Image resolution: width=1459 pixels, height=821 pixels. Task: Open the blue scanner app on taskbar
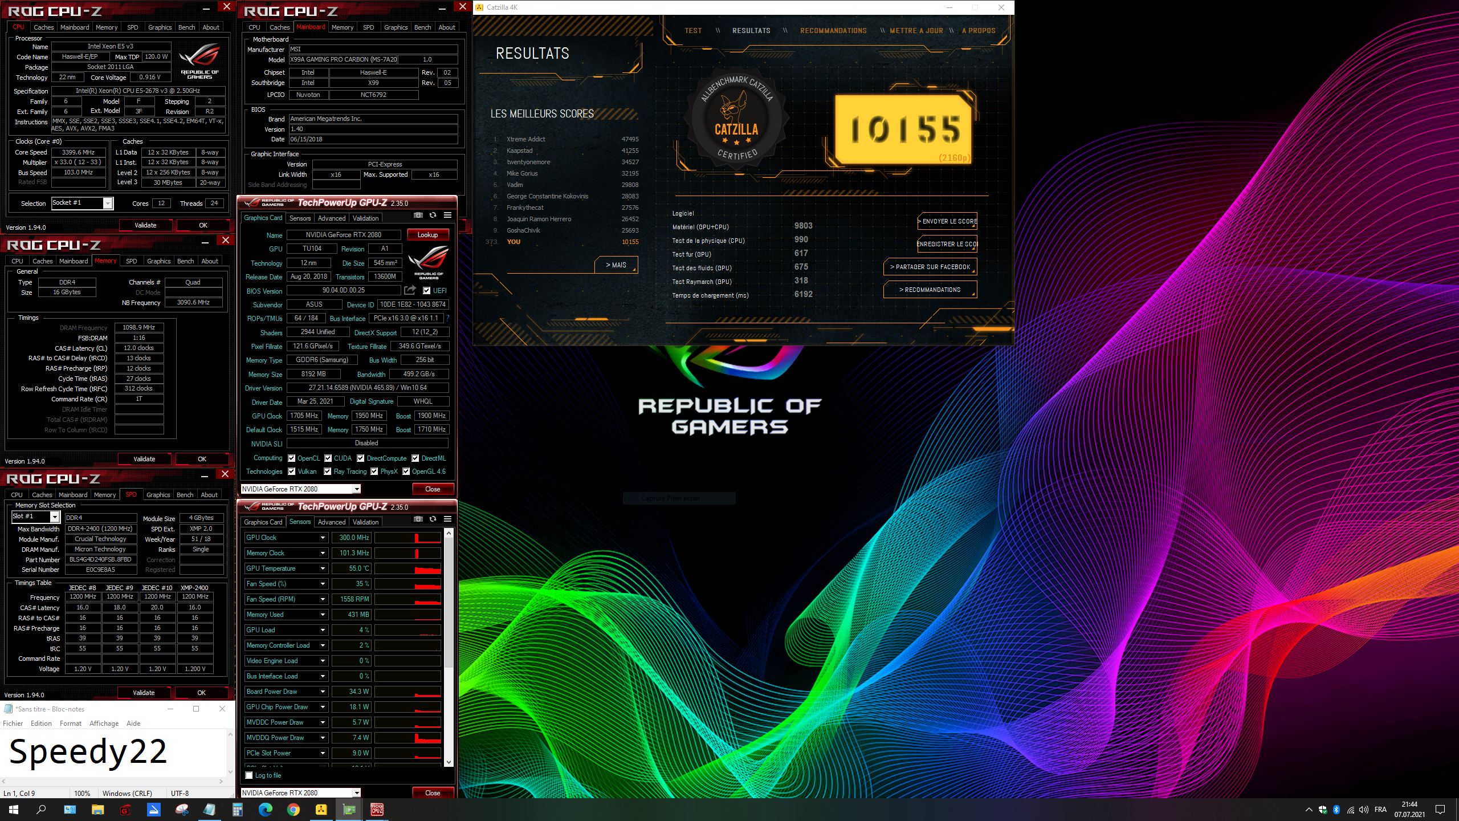[x=153, y=810]
